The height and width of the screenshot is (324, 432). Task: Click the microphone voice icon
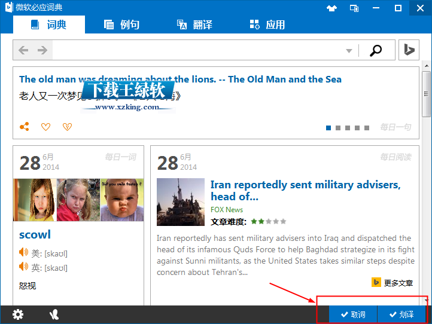point(54,314)
